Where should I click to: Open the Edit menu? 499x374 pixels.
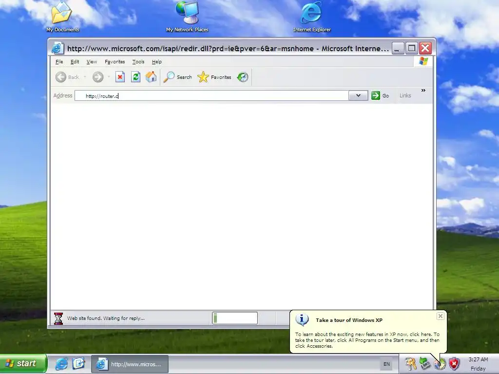point(75,62)
